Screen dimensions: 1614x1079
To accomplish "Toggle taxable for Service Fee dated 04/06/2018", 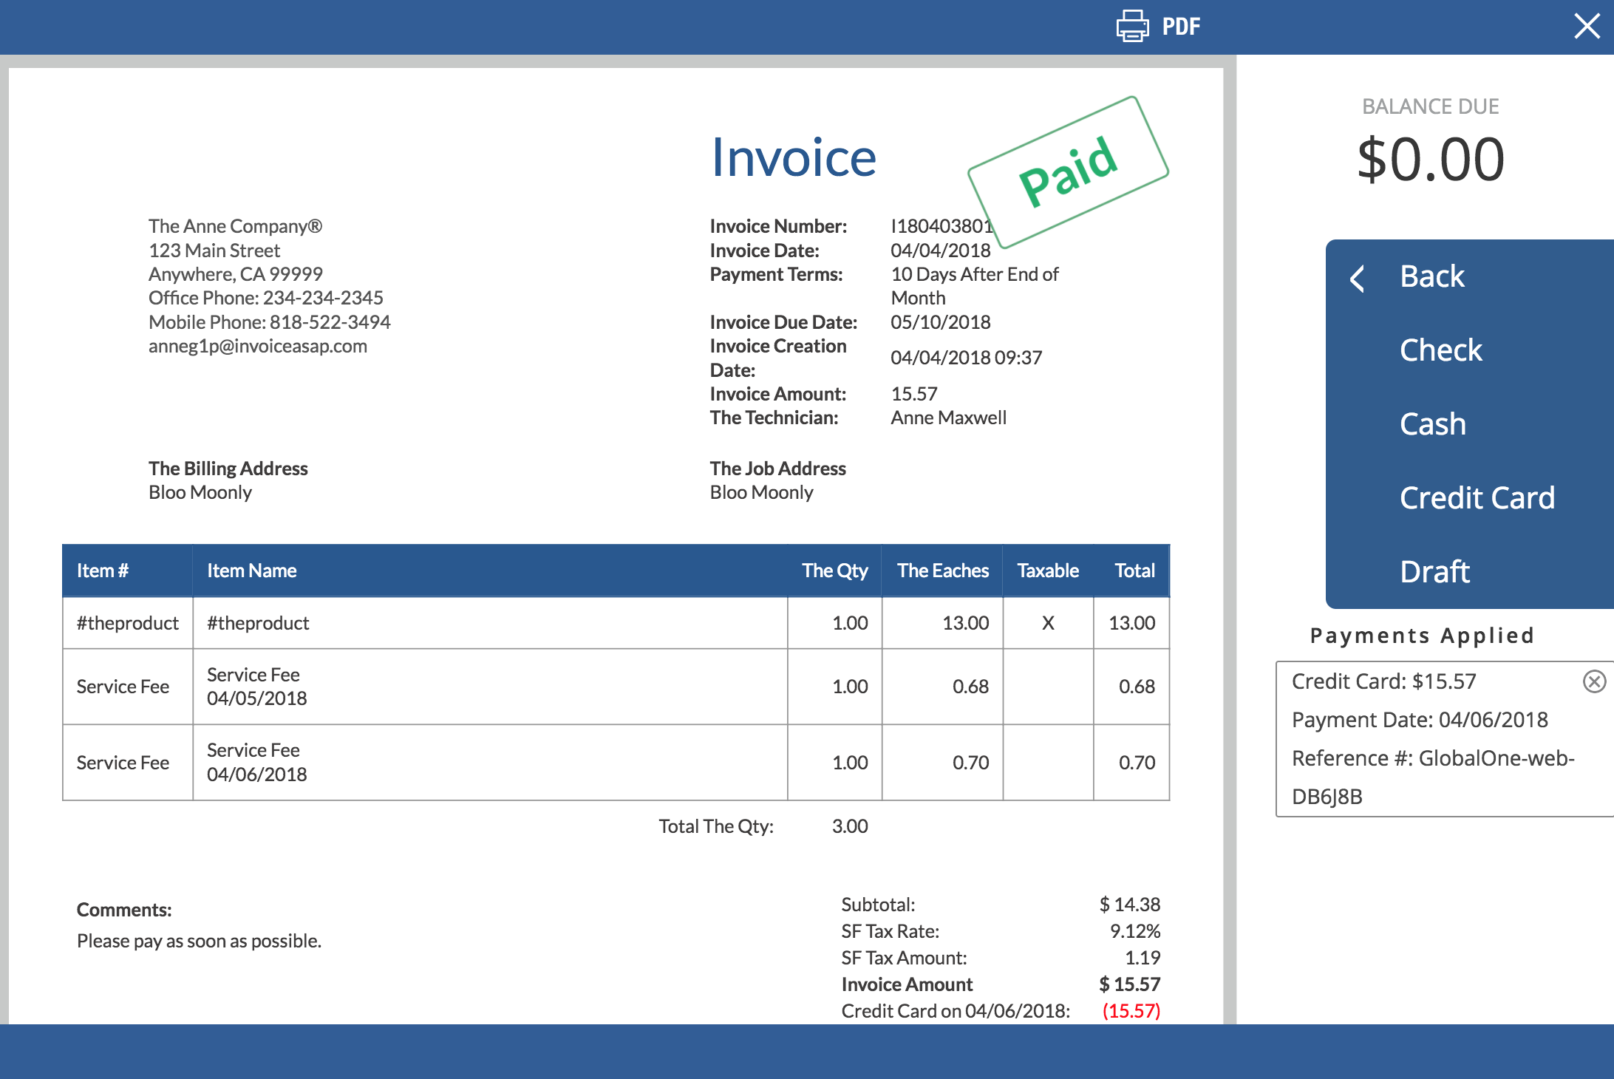I will click(x=1047, y=762).
